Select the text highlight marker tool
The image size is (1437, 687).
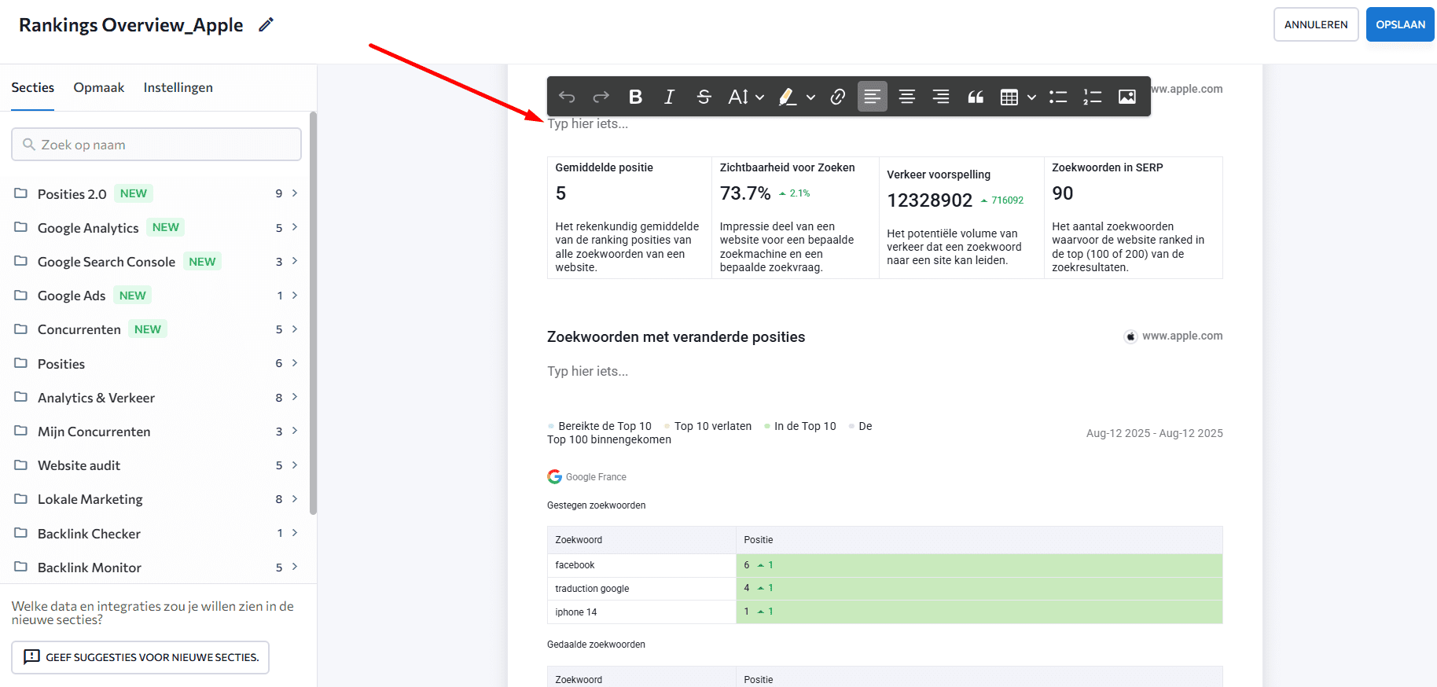(788, 97)
